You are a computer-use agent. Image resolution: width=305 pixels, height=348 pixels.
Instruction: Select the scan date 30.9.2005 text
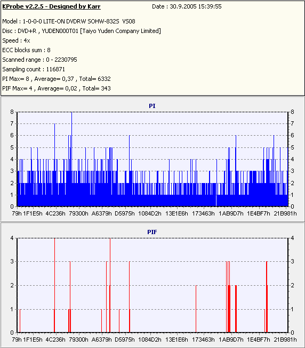pos(187,6)
